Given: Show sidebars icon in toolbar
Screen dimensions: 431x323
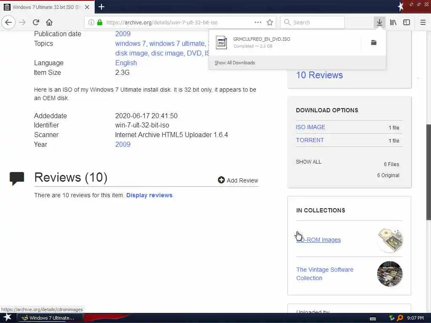Looking at the screenshot, I should coord(407,22).
